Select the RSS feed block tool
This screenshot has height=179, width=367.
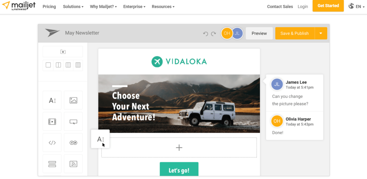click(x=73, y=164)
